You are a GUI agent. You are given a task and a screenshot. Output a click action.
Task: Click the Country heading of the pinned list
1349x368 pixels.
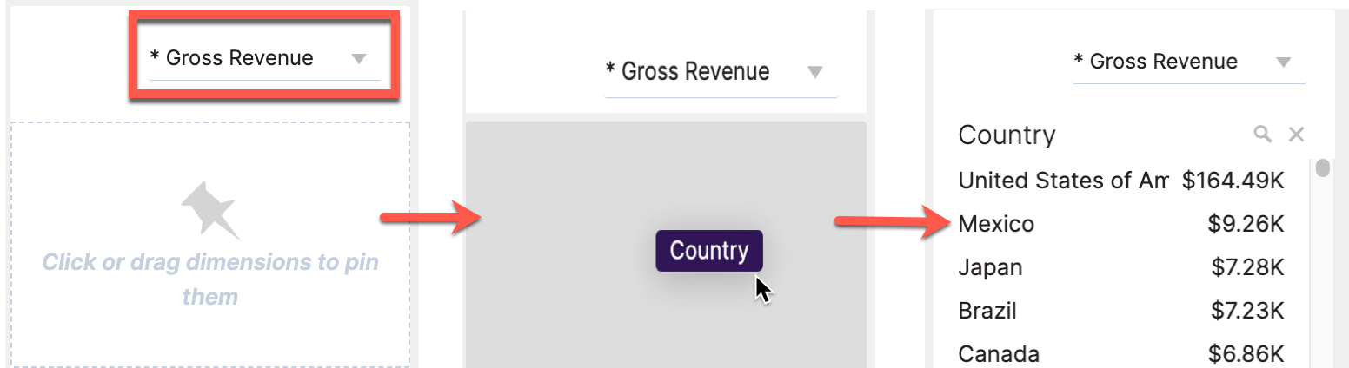pos(1007,135)
